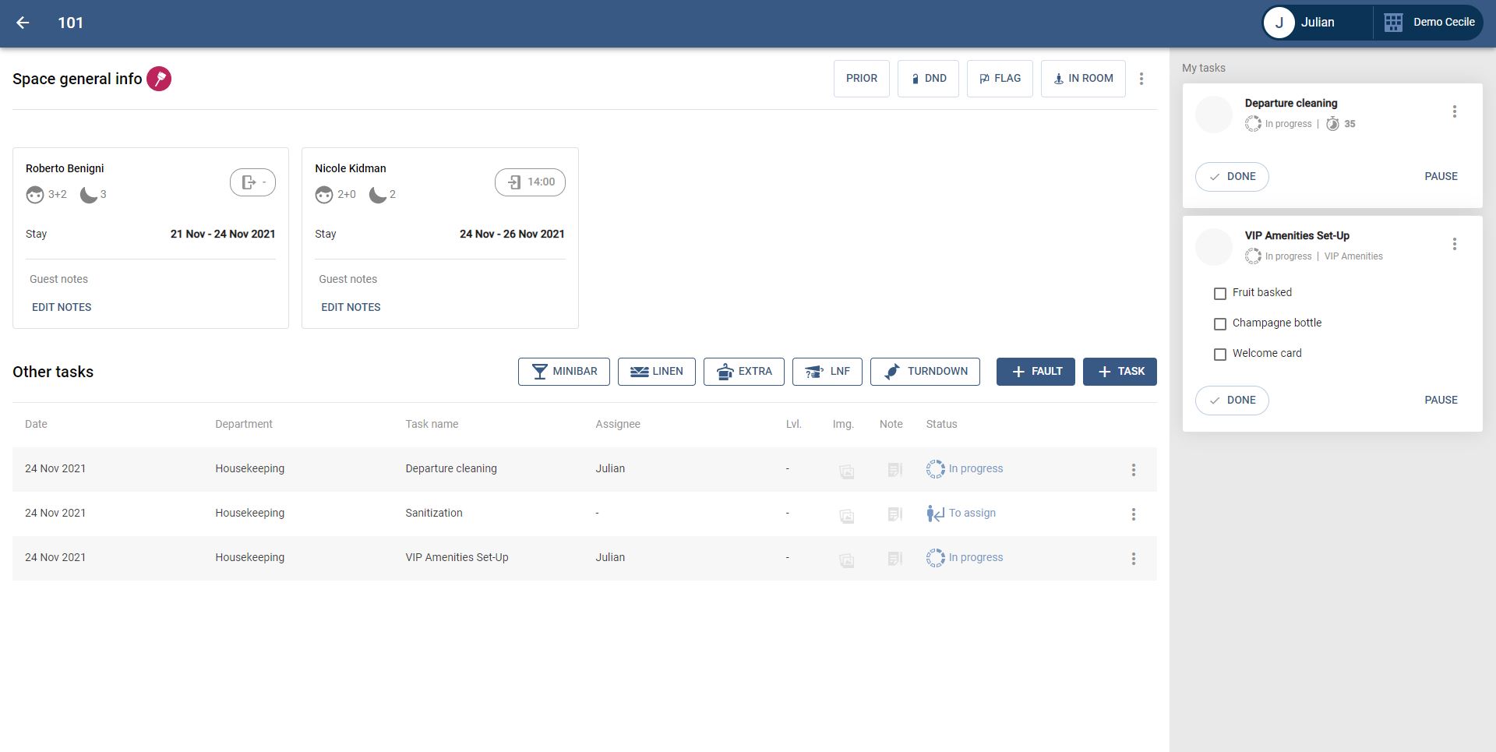Click Roberto Benigni's check-out icon badge

(x=252, y=182)
